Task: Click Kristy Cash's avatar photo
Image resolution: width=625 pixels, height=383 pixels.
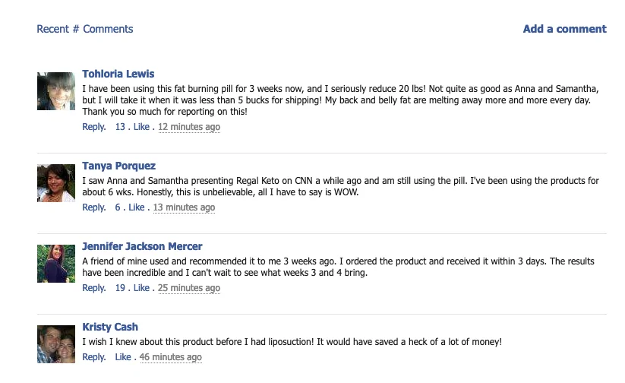Action: 56,344
